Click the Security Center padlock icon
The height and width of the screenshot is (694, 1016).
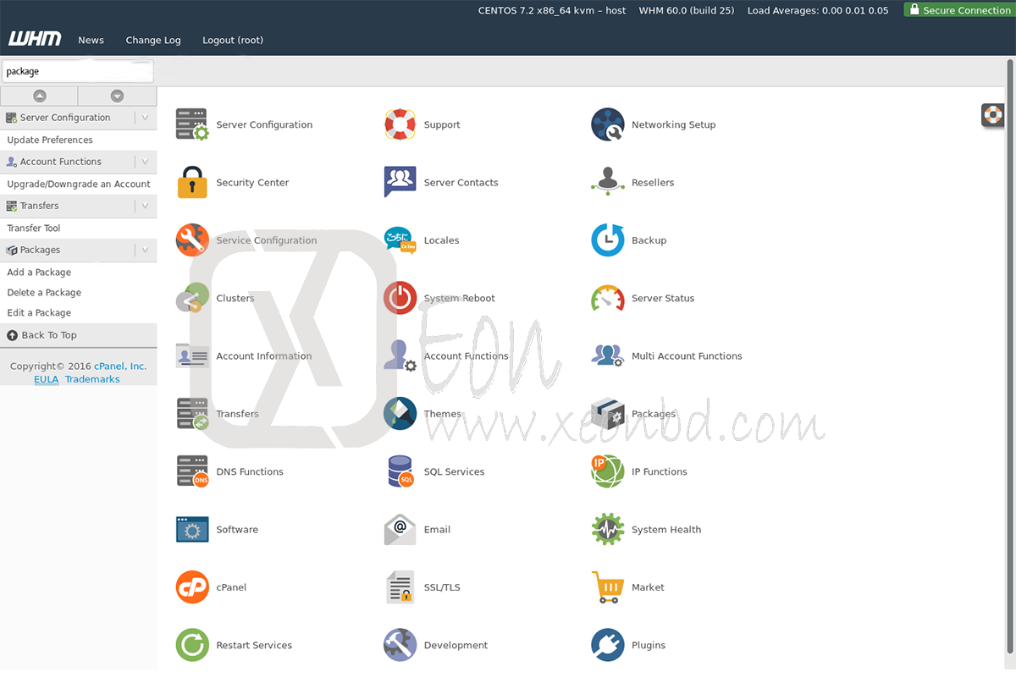(x=192, y=181)
